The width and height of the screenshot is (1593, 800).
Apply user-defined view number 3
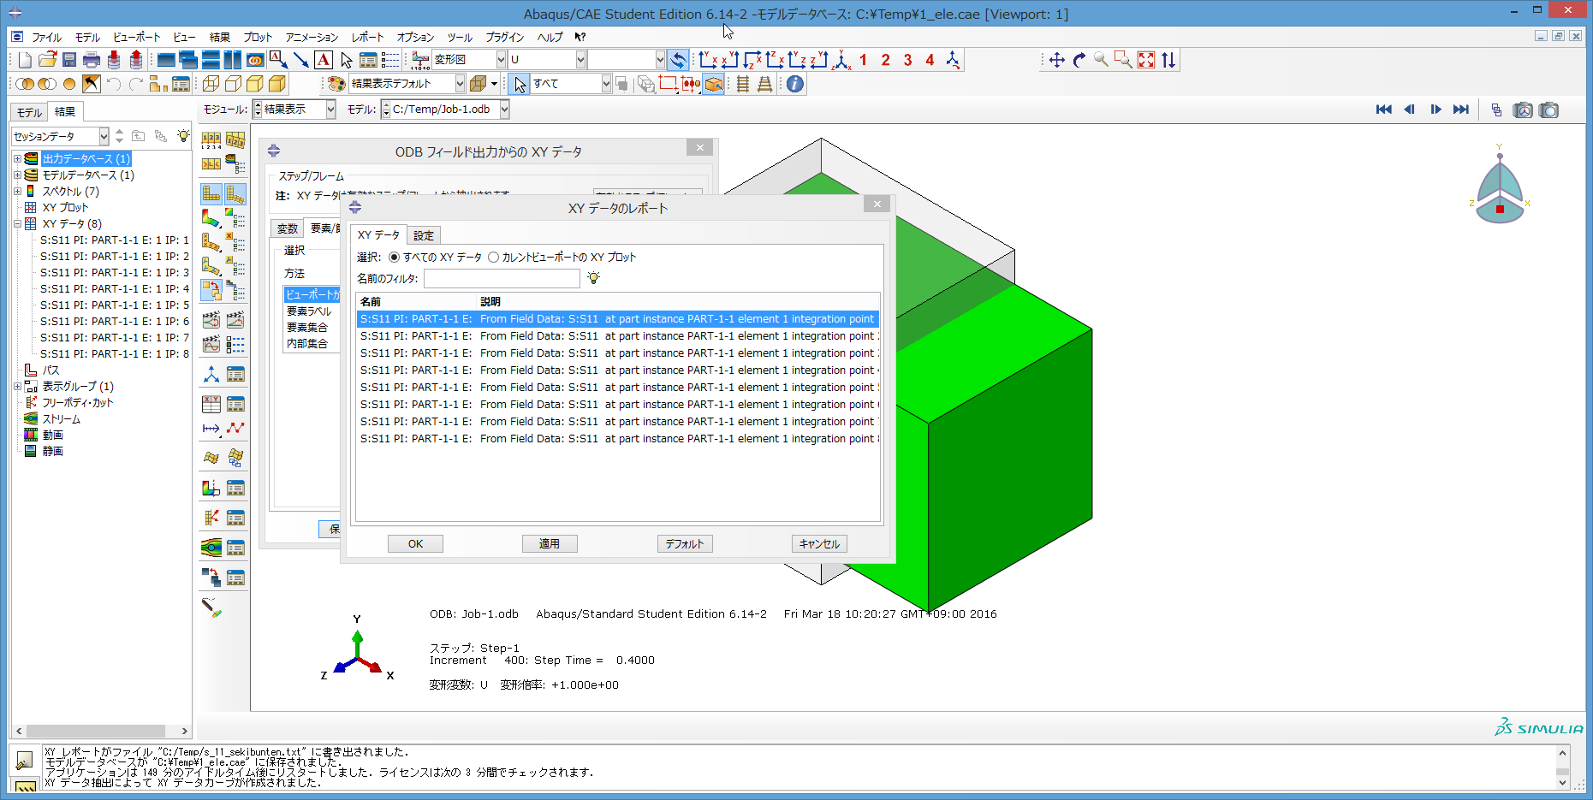click(907, 60)
